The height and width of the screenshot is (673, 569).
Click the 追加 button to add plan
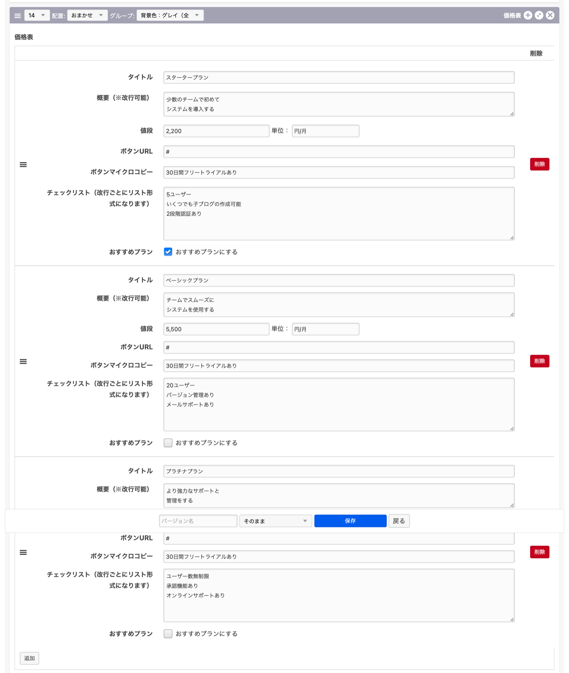(29, 658)
